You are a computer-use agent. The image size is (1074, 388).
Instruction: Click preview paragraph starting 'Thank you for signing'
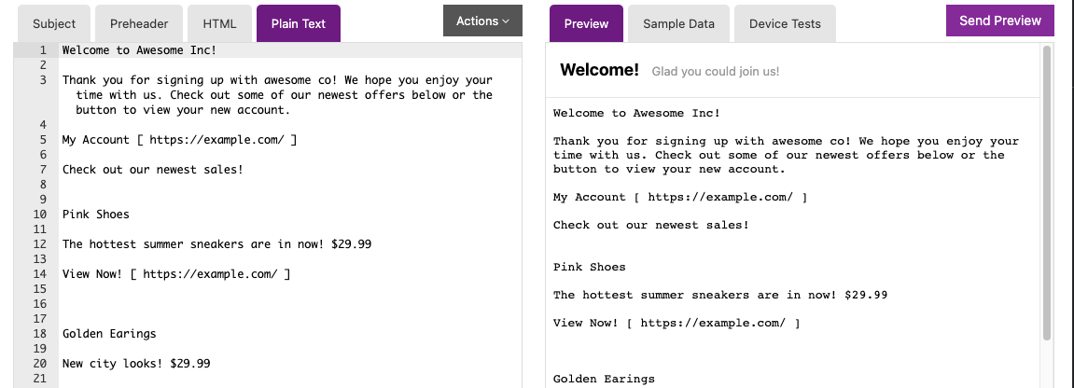click(x=787, y=155)
